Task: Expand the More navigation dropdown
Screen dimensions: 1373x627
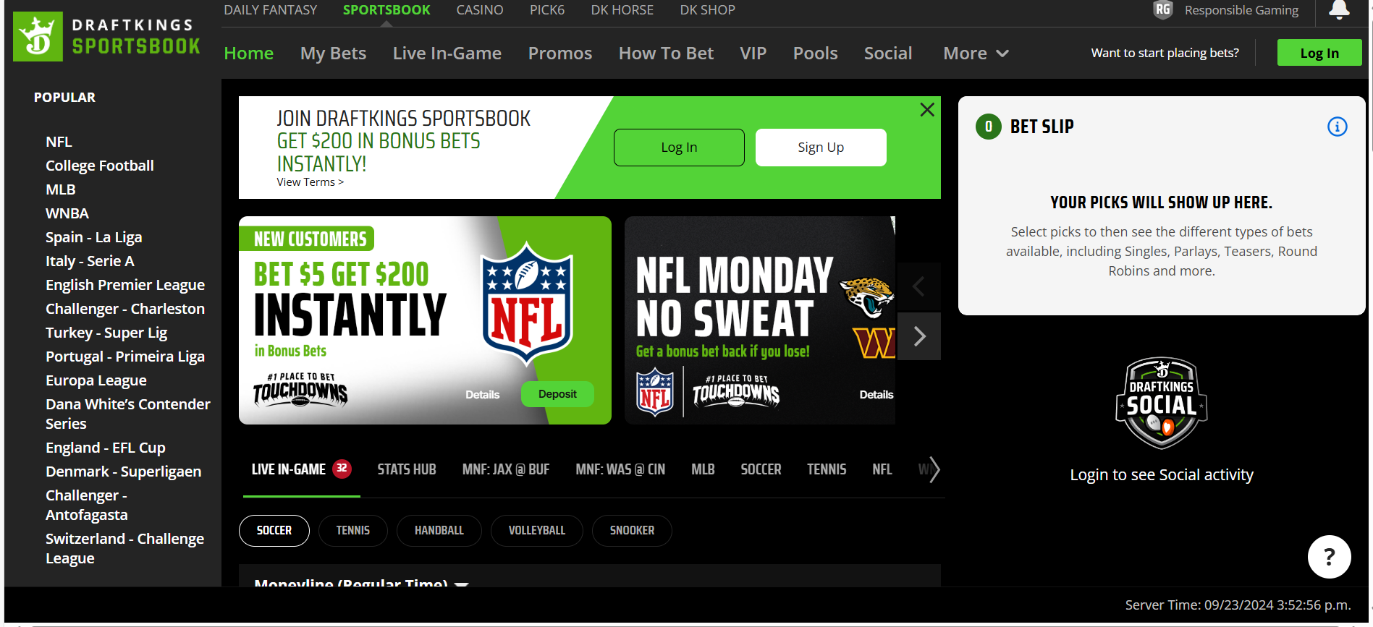Action: (975, 54)
